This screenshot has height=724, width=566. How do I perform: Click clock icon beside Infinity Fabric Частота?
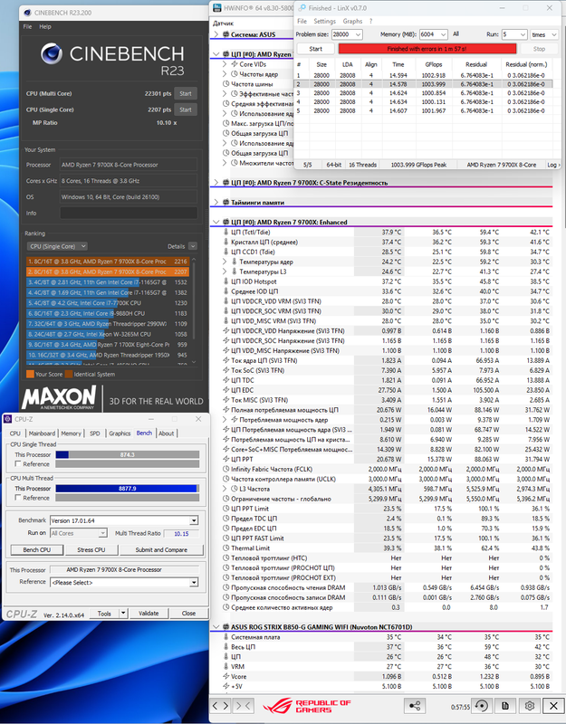pyautogui.click(x=225, y=469)
